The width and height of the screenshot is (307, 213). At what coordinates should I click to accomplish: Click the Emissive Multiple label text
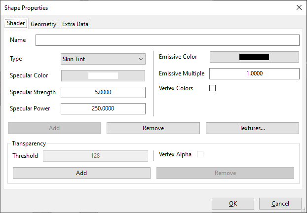182,73
